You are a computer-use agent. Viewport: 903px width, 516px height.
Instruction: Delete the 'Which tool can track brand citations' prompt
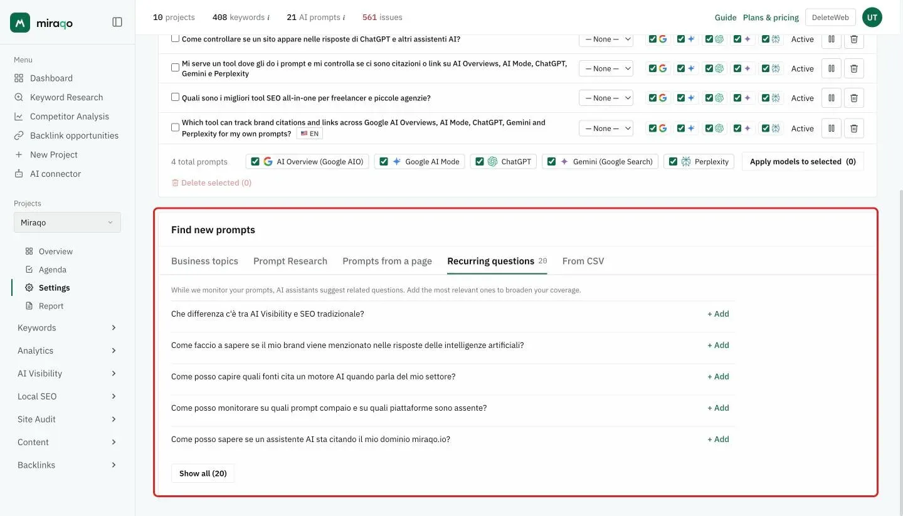[854, 128]
